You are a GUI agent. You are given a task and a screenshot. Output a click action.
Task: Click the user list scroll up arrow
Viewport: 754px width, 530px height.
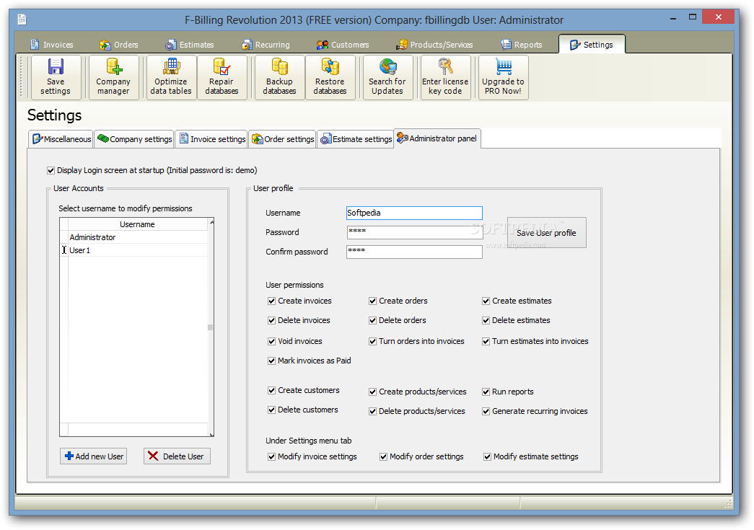tap(211, 222)
